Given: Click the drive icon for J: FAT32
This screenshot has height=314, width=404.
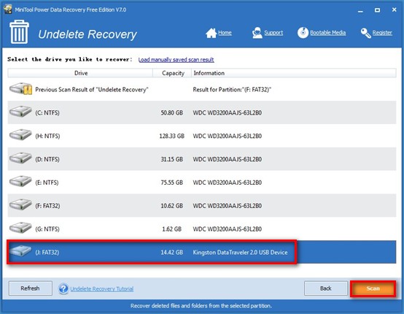Looking at the screenshot, I should [20, 250].
